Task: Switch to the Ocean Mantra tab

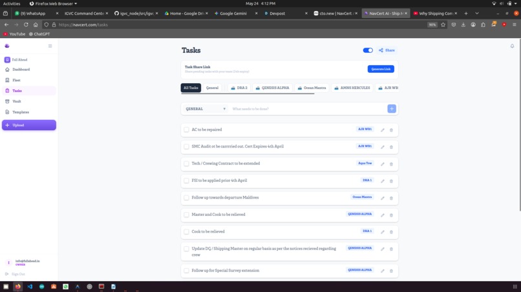Action: tap(312, 88)
